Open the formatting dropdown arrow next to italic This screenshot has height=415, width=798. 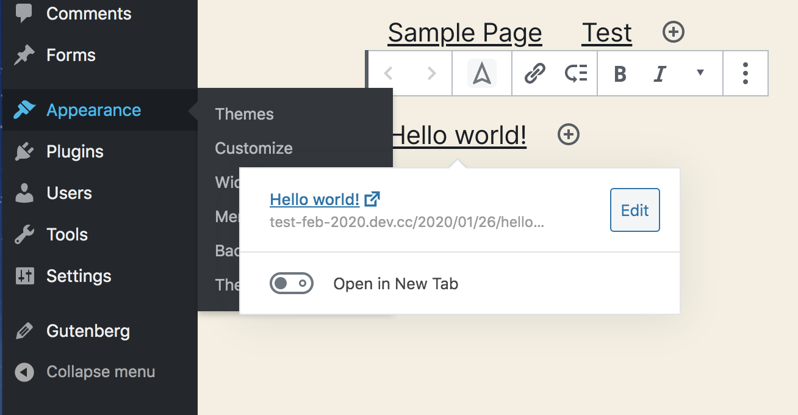pyautogui.click(x=700, y=73)
